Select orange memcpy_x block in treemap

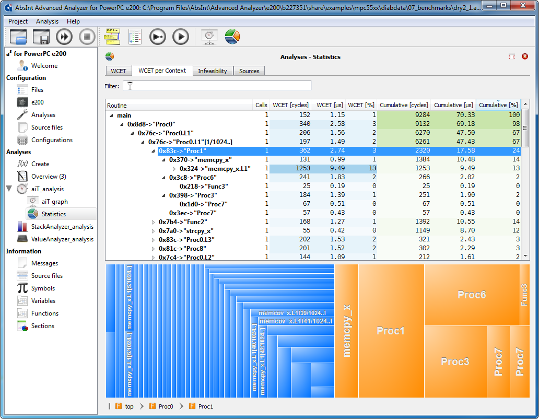pyautogui.click(x=346, y=331)
